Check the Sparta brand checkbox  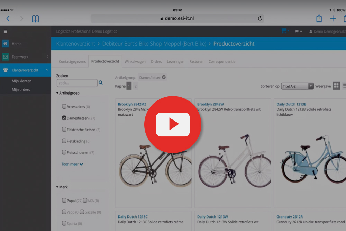pos(64,223)
